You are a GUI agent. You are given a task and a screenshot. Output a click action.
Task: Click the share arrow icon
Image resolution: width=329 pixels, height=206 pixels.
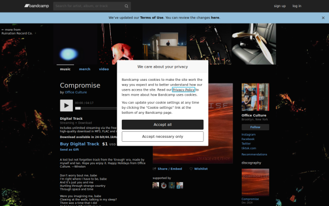155,169
